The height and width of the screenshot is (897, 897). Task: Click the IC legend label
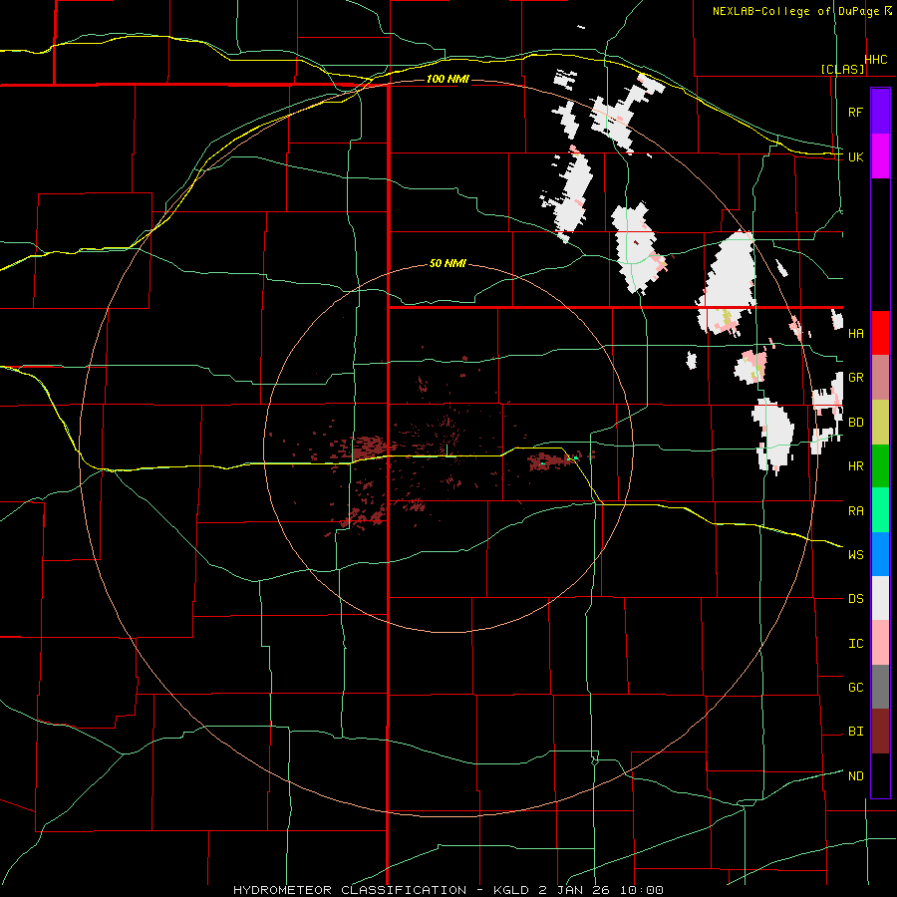pyautogui.click(x=855, y=644)
